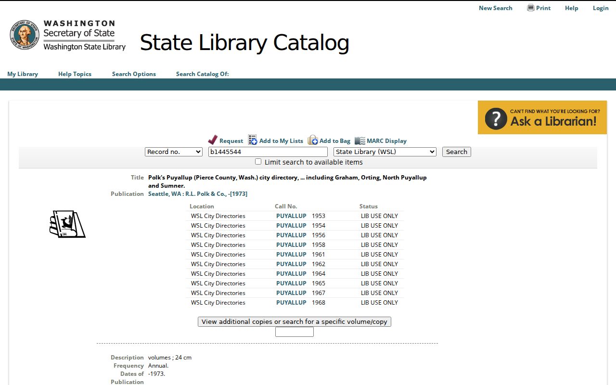The image size is (616, 385).
Task: Open the Search Catalog Of menu
Action: 203,74
